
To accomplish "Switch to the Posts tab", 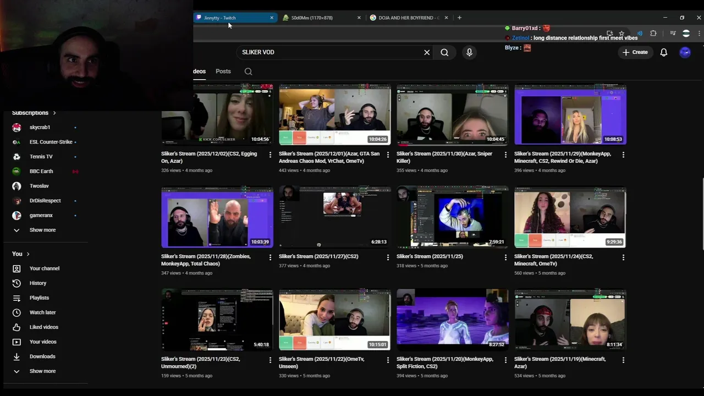I will point(223,71).
